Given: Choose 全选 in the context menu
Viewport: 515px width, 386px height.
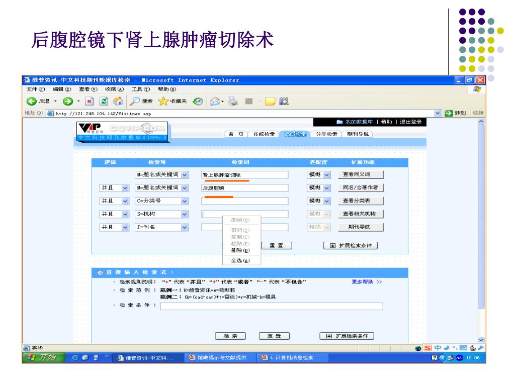Looking at the screenshot, I should click(241, 261).
